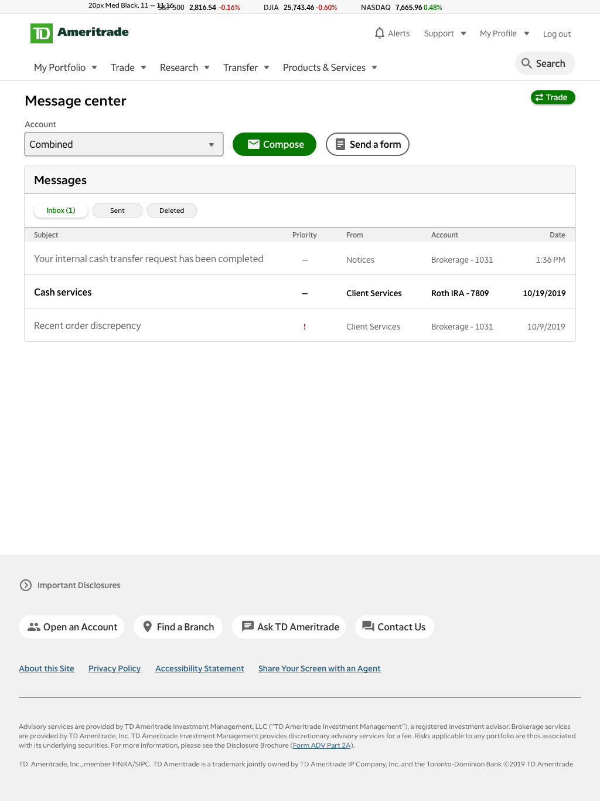Click the Log out link
Screen dimensions: 600x801
(557, 34)
